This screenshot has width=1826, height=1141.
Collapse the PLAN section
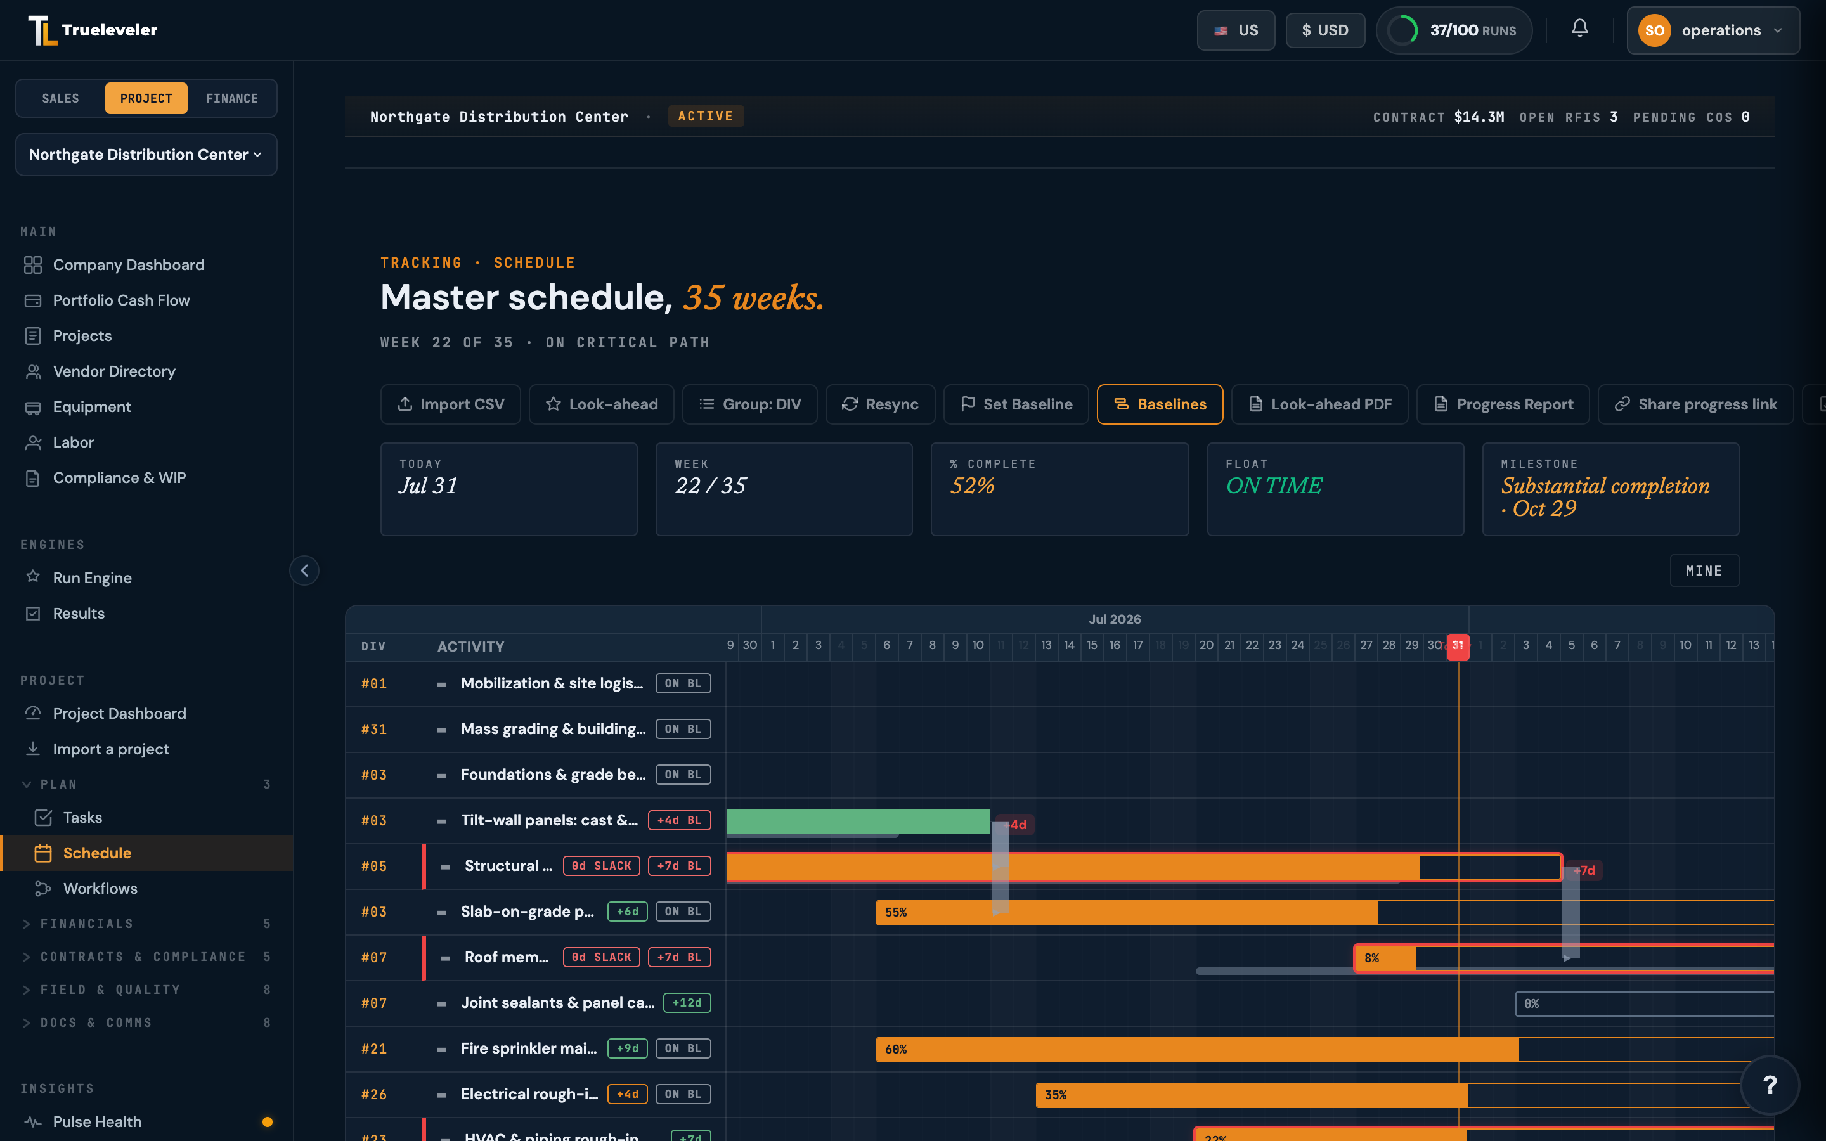coord(146,784)
